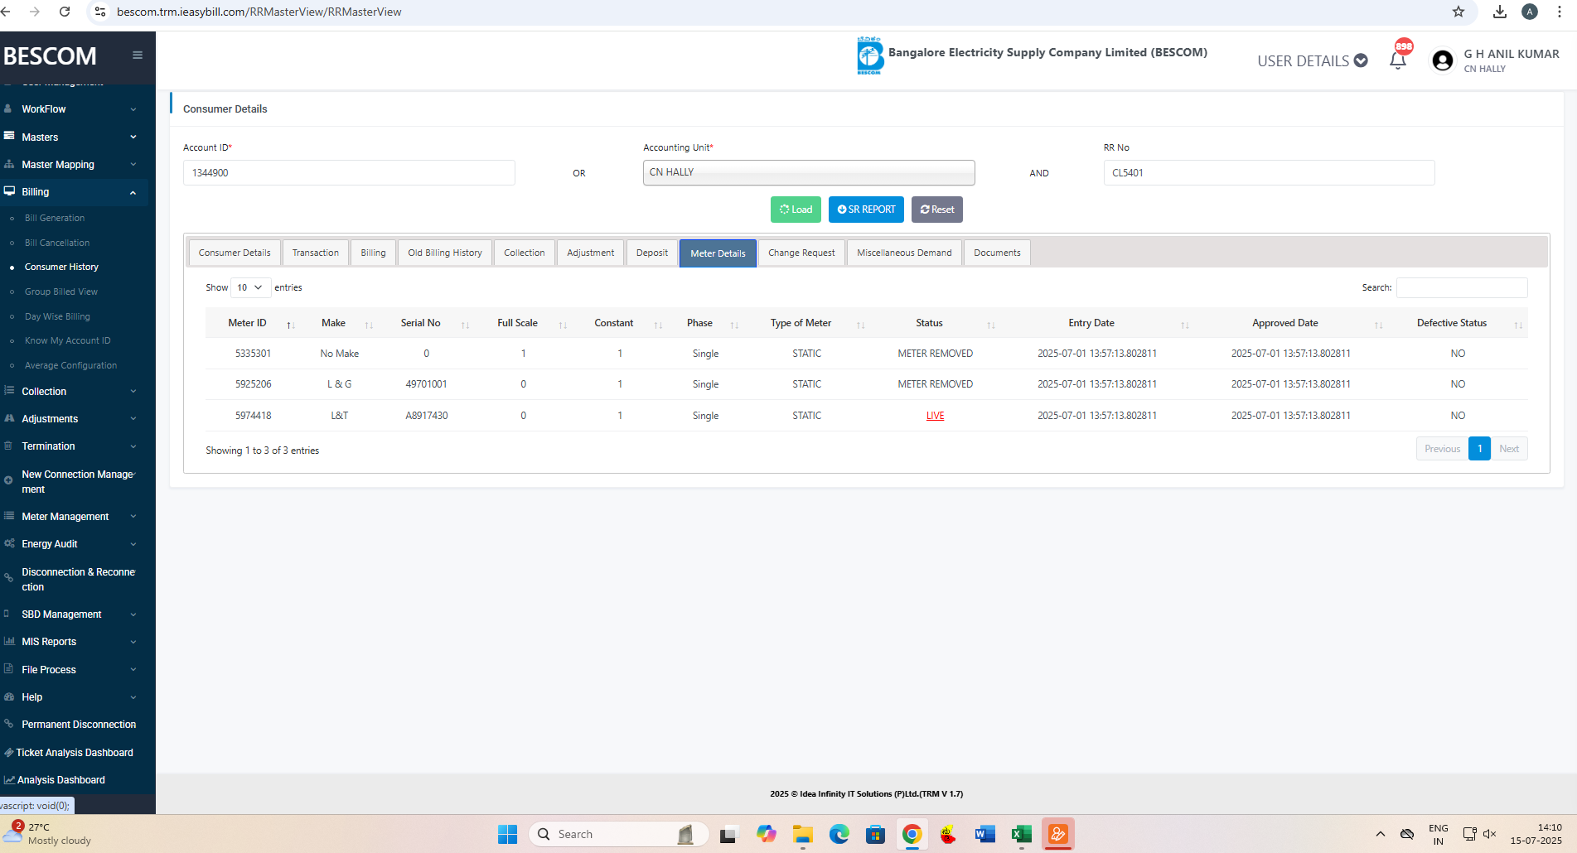Viewport: 1577px width, 853px height.
Task: Expand the Master Mapping sidebar menu
Action: pos(75,165)
